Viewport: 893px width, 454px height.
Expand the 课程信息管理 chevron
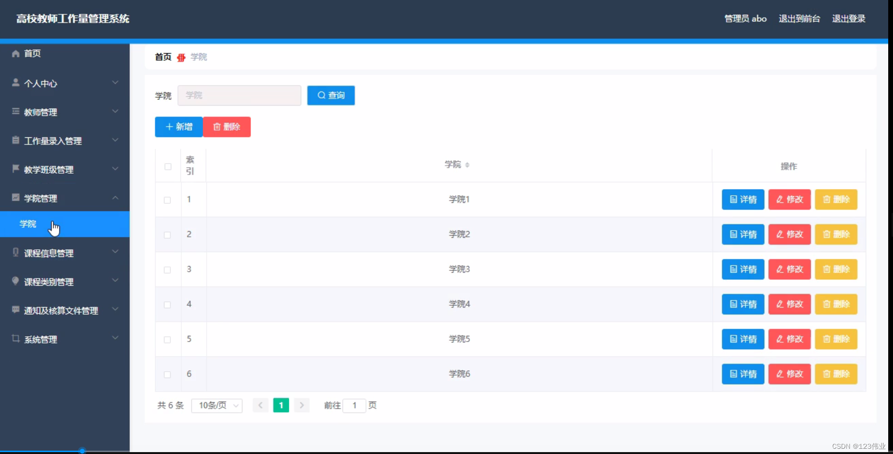coord(115,251)
